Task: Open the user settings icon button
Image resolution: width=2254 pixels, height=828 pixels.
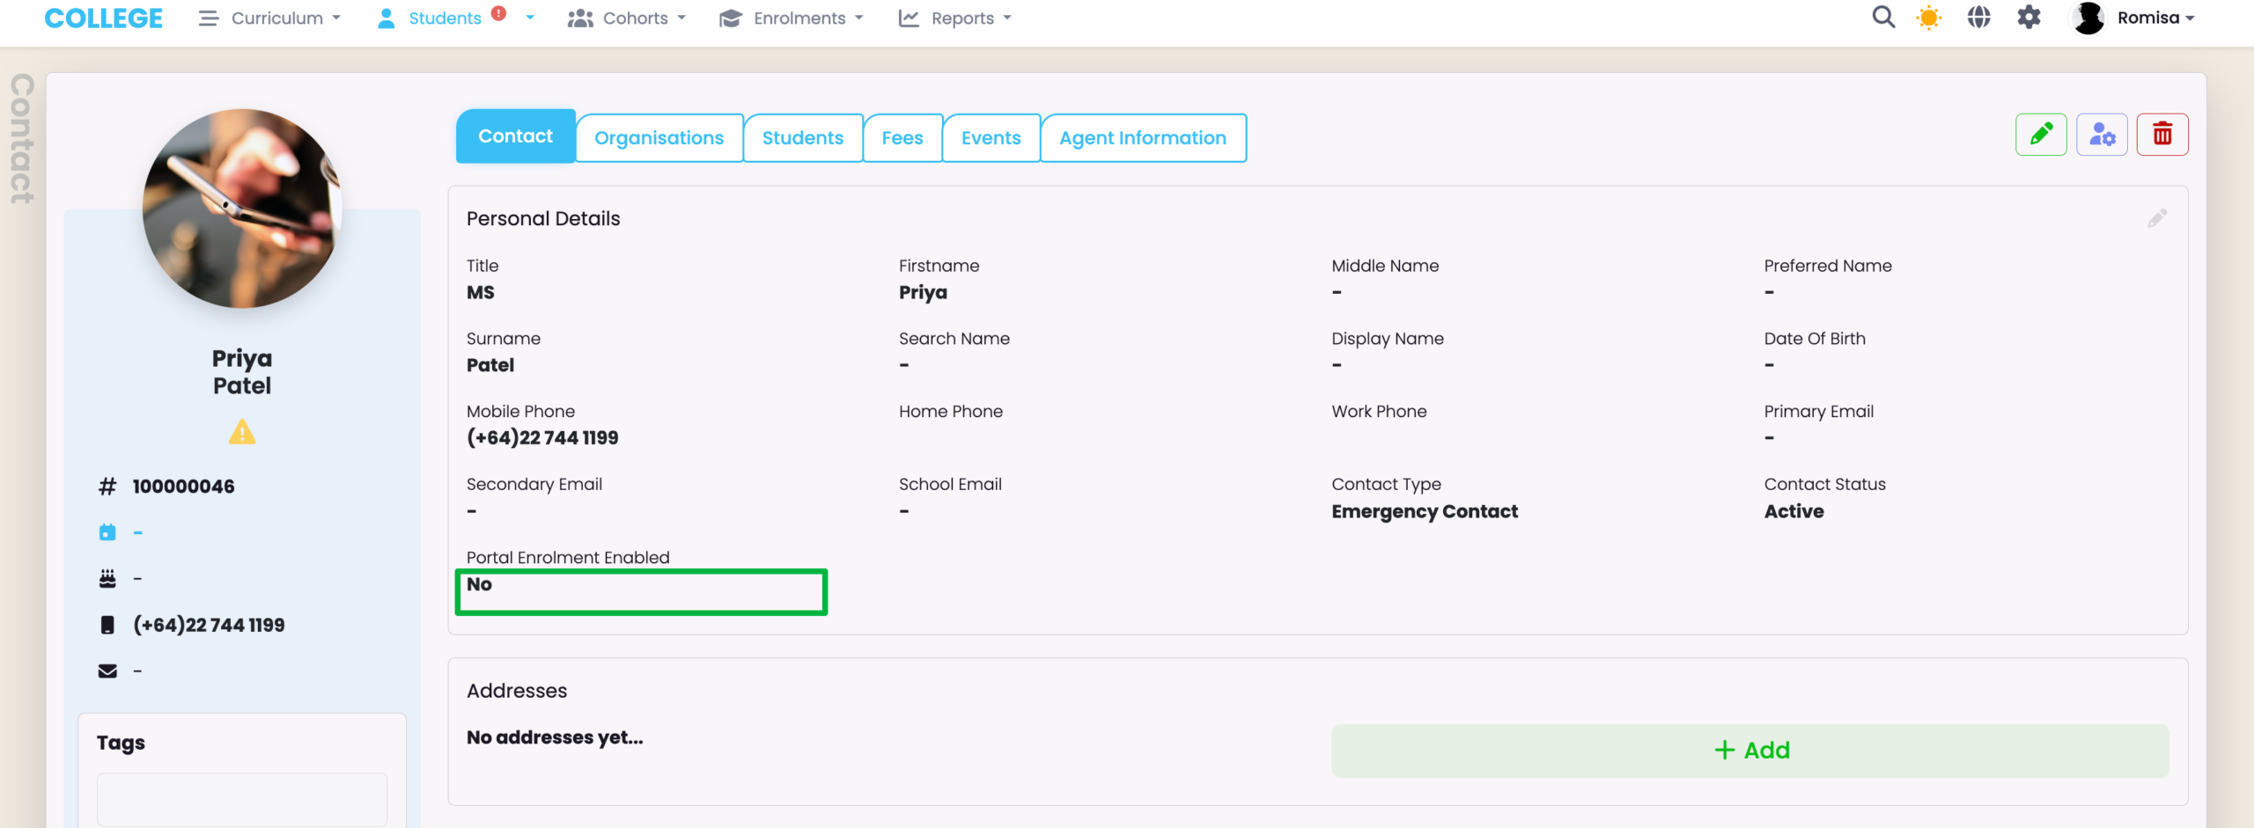Action: click(2101, 135)
